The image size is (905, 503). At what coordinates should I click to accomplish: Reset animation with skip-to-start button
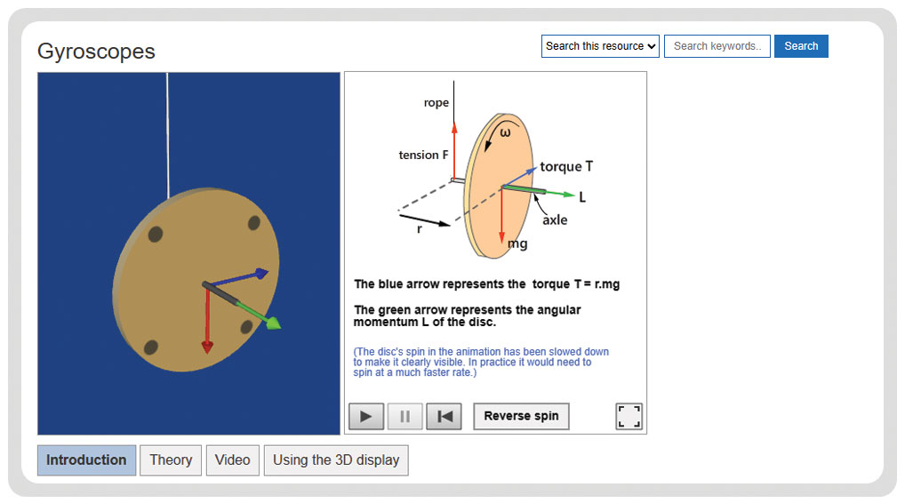tap(444, 416)
